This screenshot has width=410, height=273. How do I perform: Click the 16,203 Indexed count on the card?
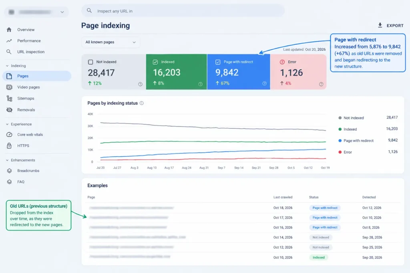[167, 73]
